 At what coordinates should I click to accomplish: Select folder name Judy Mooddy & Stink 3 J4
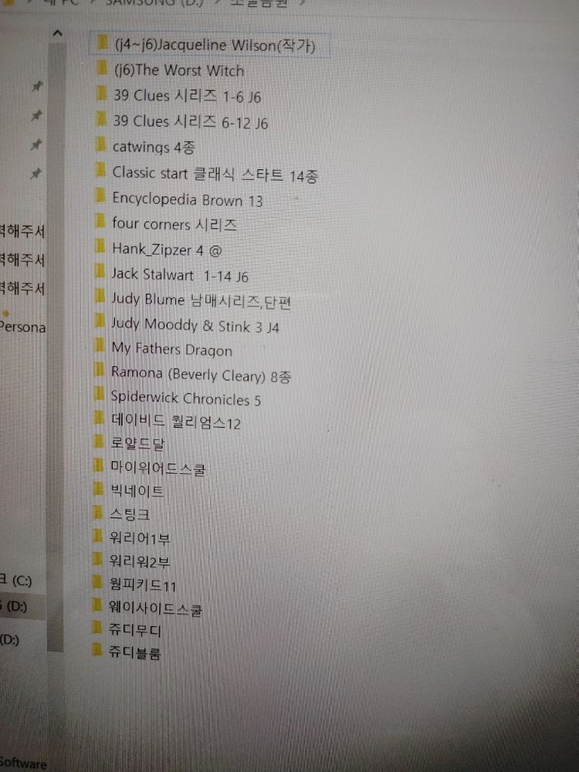click(x=195, y=326)
